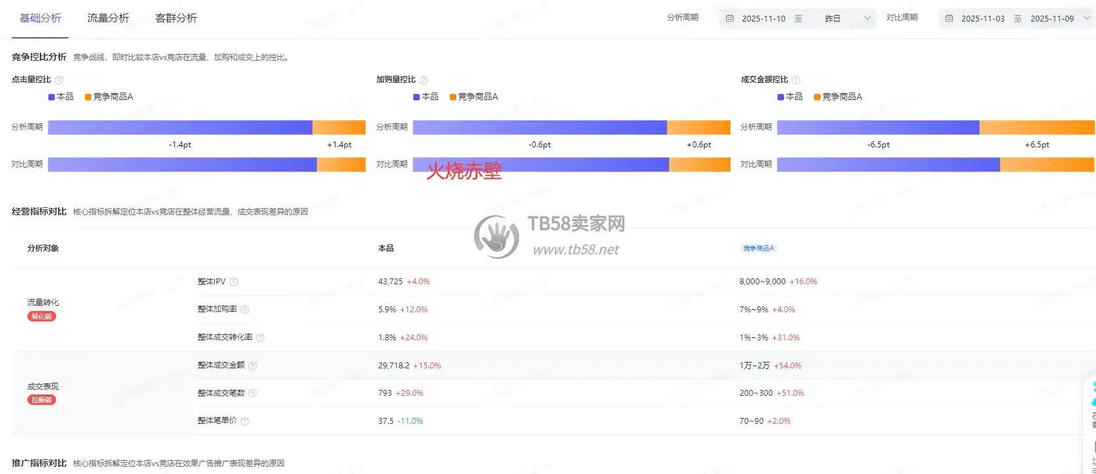Image resolution: width=1096 pixels, height=474 pixels.
Task: Click the 转化弱 red tag
Action: 42,316
